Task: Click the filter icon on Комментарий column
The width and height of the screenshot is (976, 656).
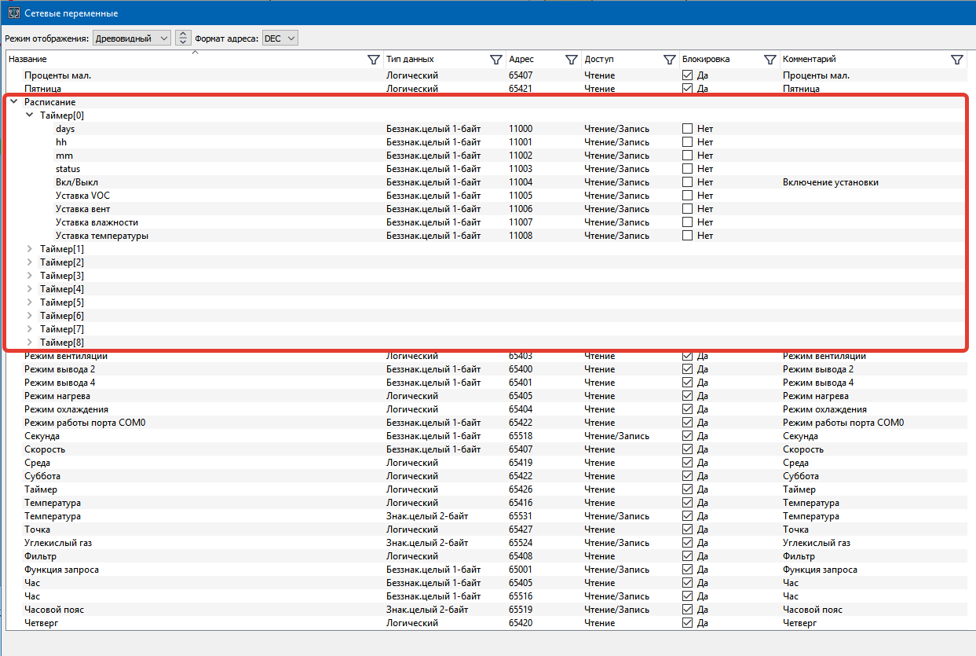Action: [957, 59]
